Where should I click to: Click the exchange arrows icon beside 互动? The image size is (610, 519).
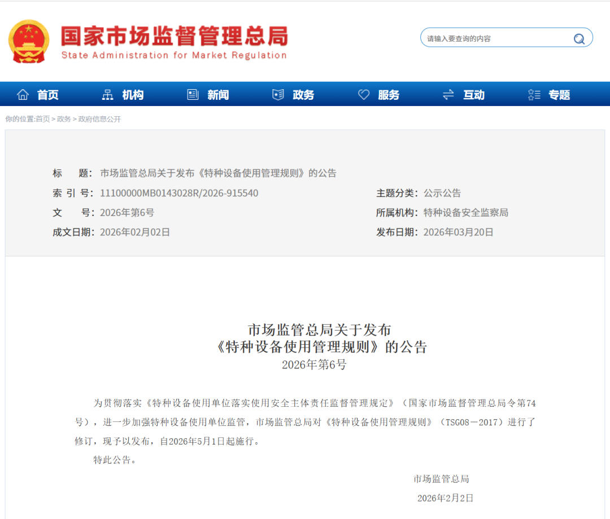tap(448, 94)
